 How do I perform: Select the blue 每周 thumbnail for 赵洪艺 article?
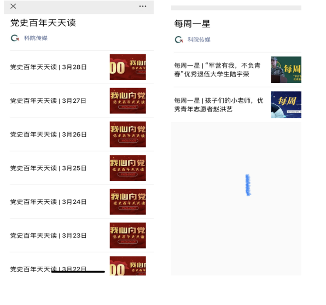pyautogui.click(x=286, y=105)
